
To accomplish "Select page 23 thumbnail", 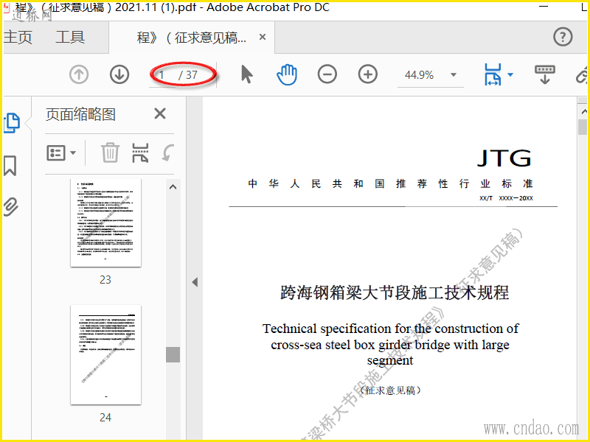I will 105,223.
